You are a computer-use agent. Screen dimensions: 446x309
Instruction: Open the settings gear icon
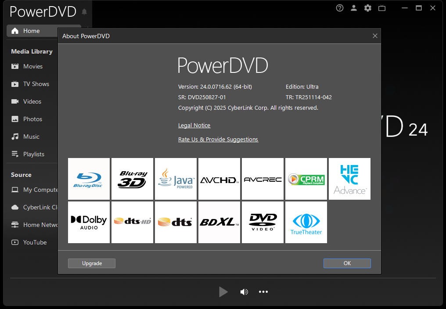point(368,8)
